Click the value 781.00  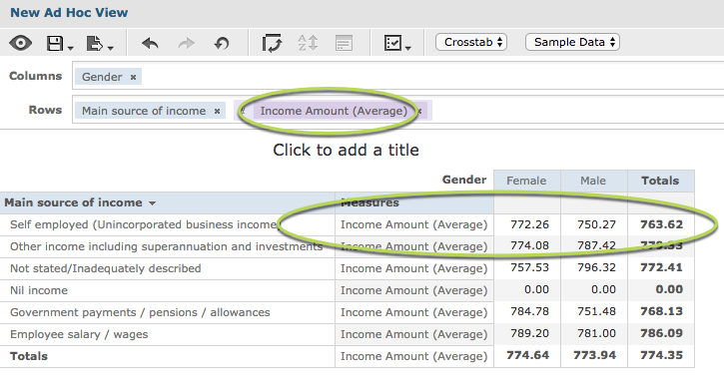[596, 333]
